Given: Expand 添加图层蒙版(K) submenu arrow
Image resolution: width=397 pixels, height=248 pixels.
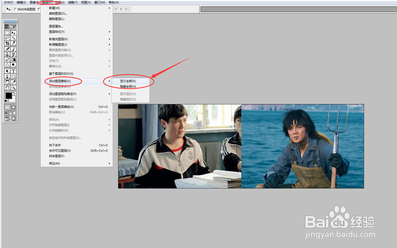Looking at the screenshot, I should pos(109,81).
